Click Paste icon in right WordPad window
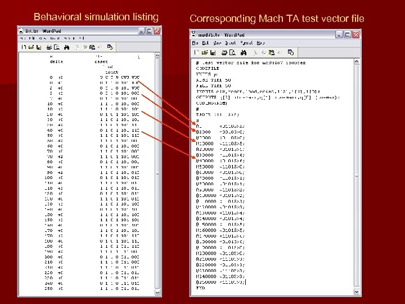The image size is (405, 304). (x=272, y=53)
